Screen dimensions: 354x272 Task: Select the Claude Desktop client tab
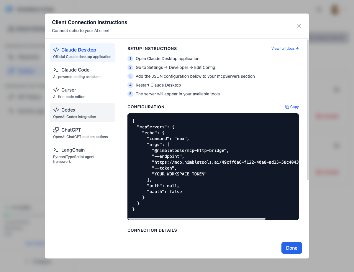[82, 53]
